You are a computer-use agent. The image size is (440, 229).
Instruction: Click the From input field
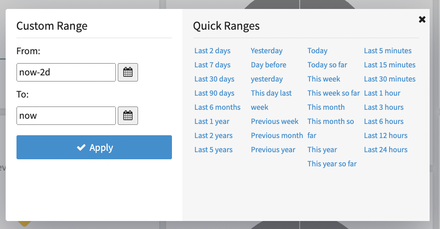pyautogui.click(x=66, y=73)
